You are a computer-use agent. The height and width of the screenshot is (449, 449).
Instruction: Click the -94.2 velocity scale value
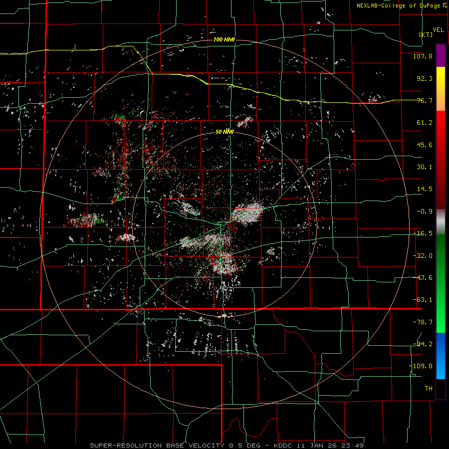(x=423, y=344)
